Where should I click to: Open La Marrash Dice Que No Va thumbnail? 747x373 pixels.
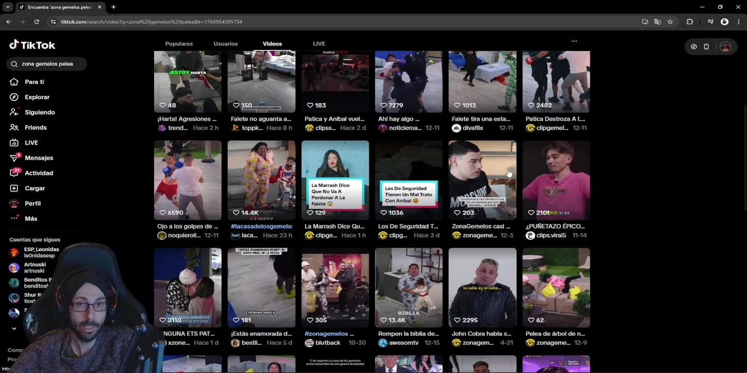click(x=335, y=180)
